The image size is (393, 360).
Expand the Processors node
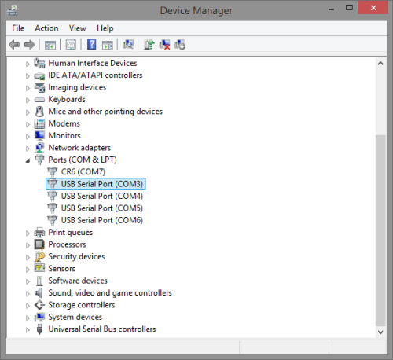(x=28, y=245)
